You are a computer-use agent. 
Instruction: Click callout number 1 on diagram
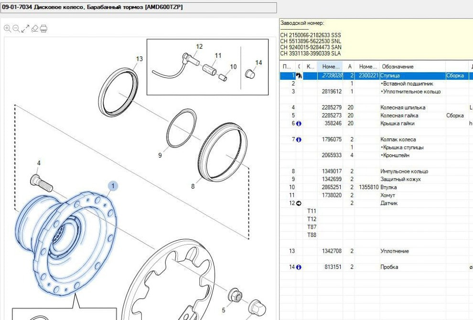[x=113, y=186]
